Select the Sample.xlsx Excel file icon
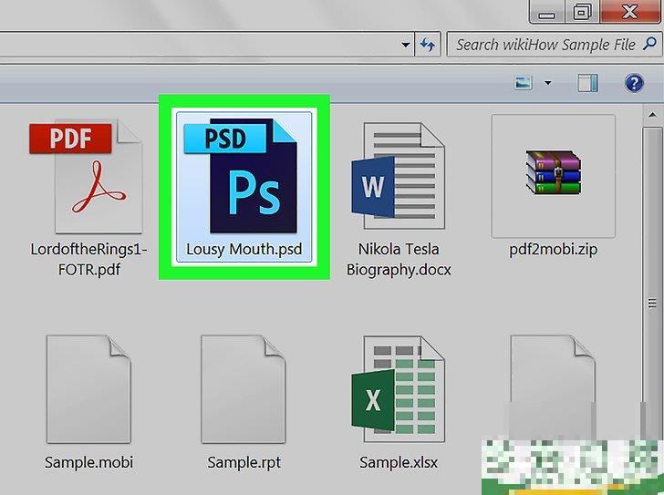This screenshot has width=664, height=495. [399, 389]
